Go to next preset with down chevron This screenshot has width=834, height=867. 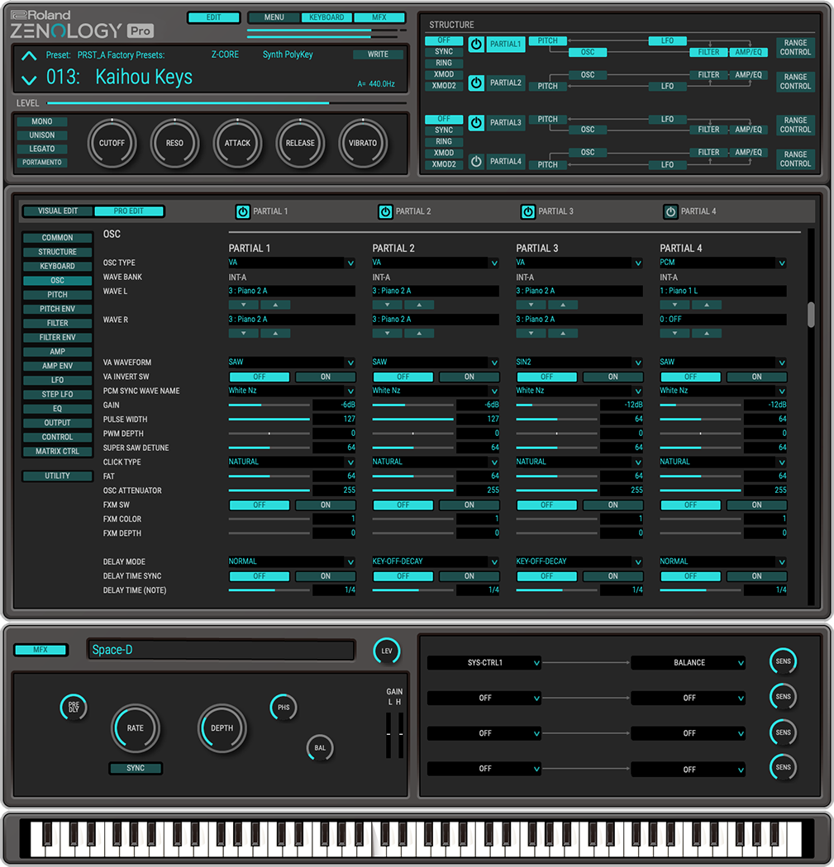(x=29, y=80)
